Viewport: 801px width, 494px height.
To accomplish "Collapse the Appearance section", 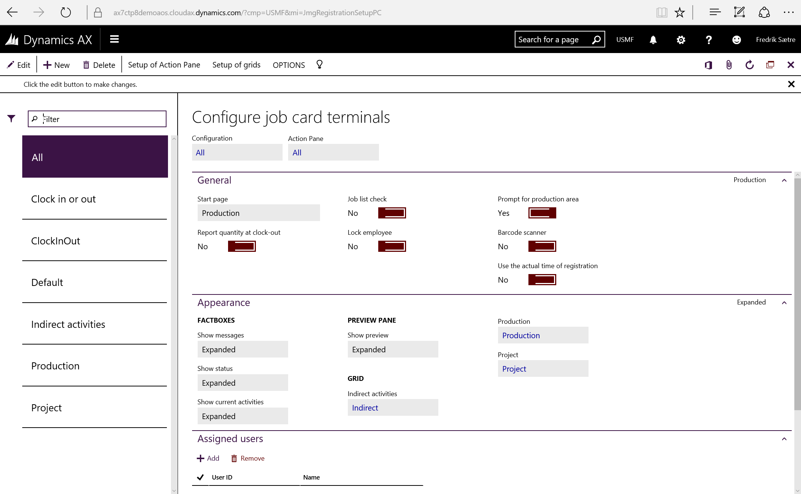I will click(x=784, y=303).
